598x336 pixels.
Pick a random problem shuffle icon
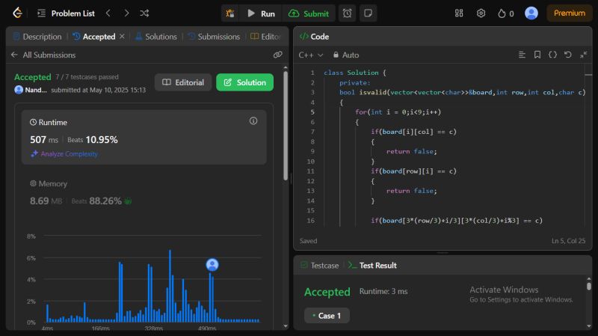(144, 13)
